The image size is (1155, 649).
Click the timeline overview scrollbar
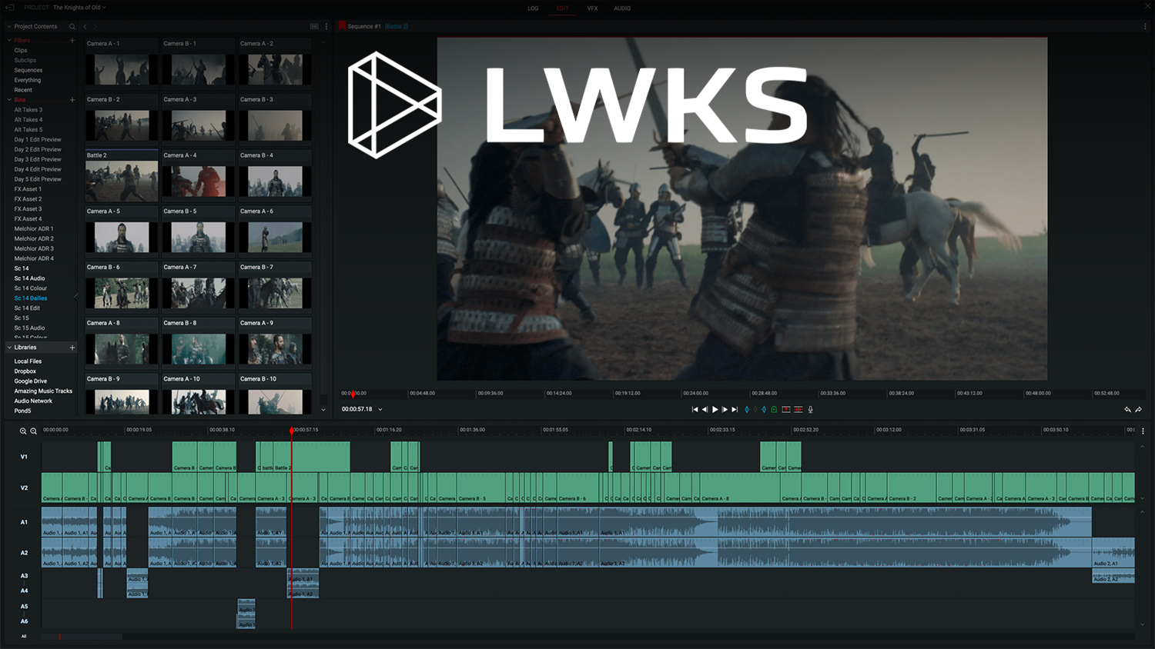pos(82,637)
